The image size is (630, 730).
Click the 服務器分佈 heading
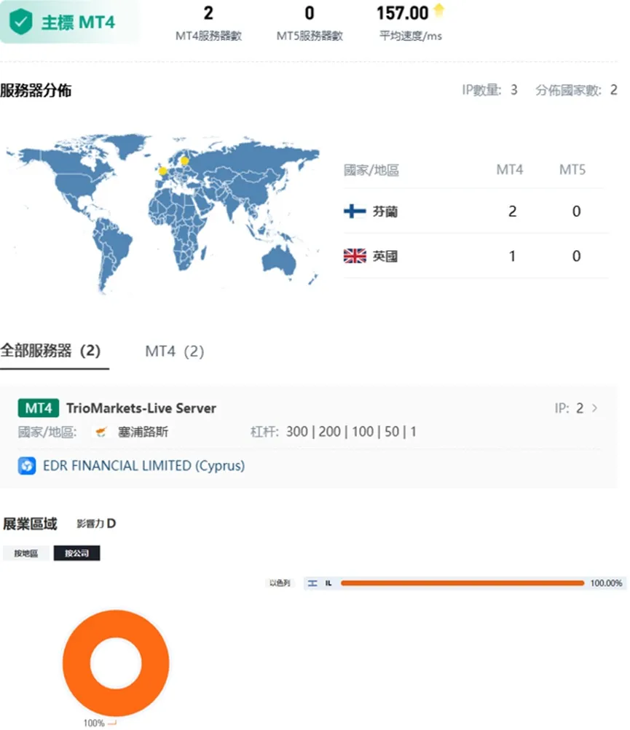click(x=36, y=90)
